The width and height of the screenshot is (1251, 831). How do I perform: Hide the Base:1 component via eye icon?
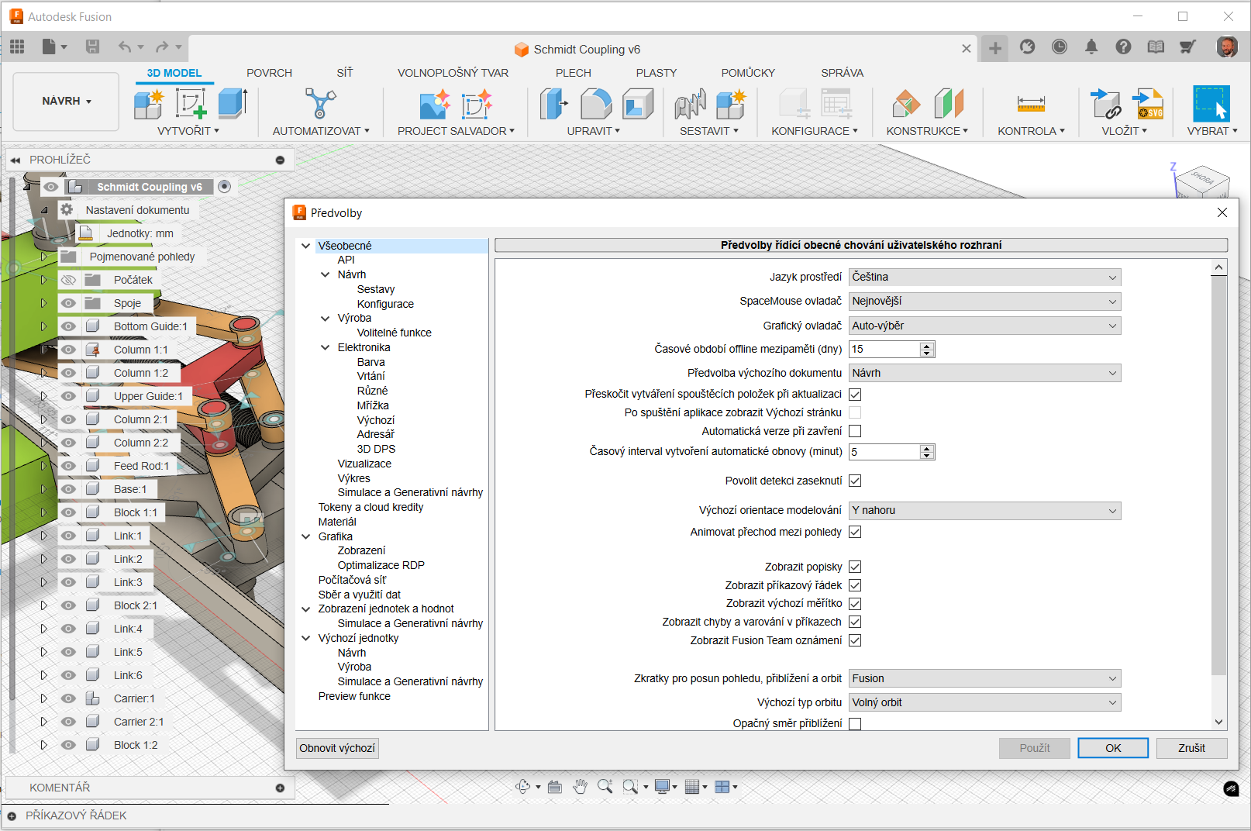click(69, 489)
